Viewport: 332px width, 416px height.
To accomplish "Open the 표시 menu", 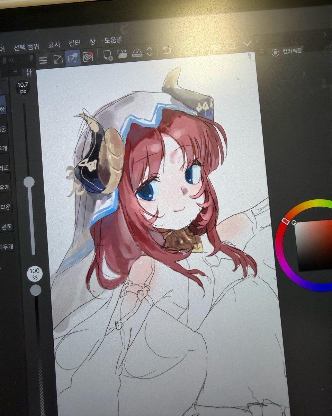I will pos(54,45).
